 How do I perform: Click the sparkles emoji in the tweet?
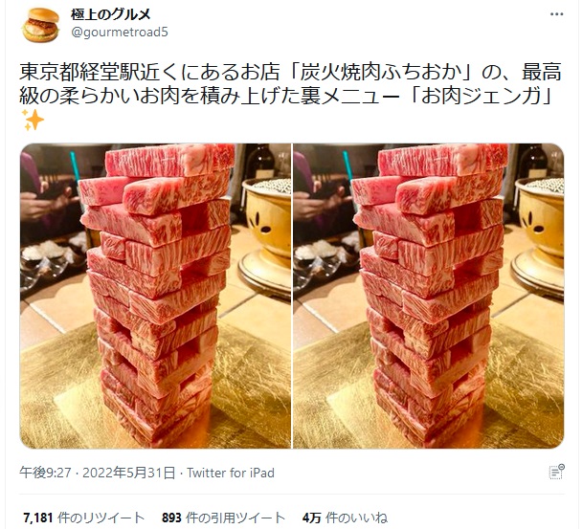tap(33, 120)
